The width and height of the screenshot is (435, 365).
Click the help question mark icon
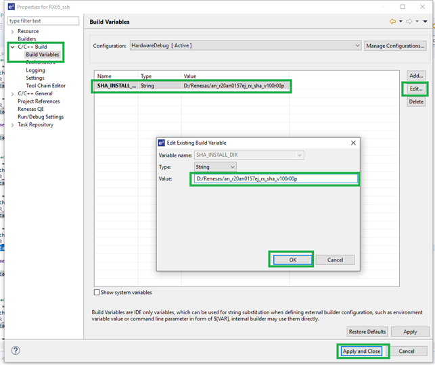[x=16, y=351]
